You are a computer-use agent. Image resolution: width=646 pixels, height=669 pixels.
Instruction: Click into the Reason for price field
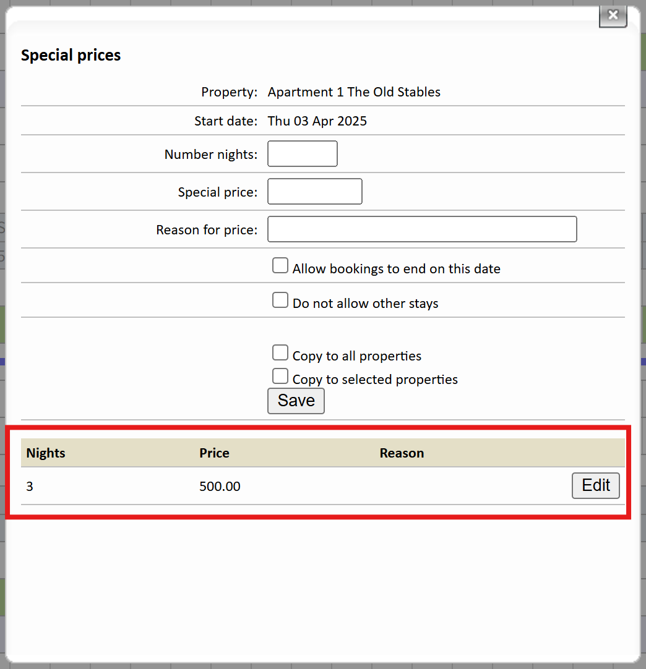click(x=422, y=229)
